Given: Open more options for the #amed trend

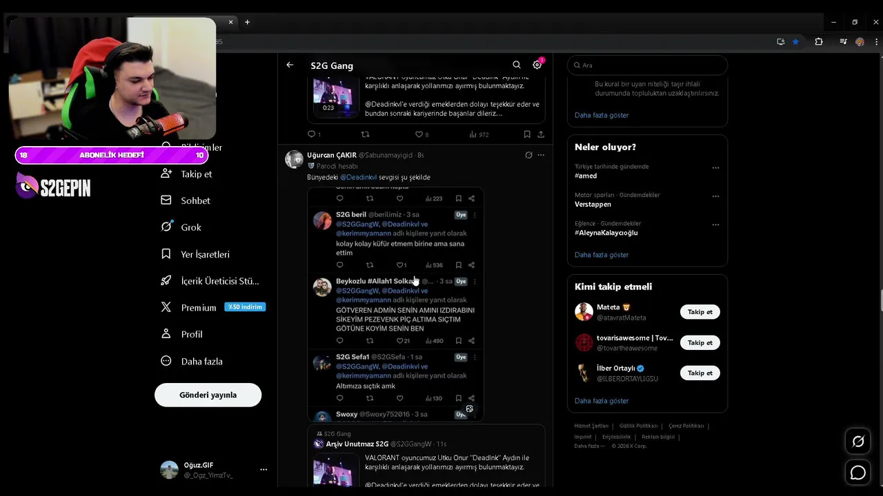Looking at the screenshot, I should 715,167.
